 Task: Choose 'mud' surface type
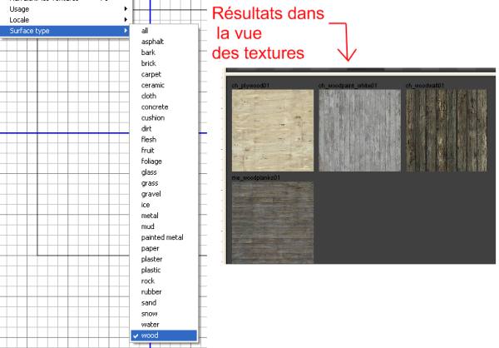[x=164, y=226]
